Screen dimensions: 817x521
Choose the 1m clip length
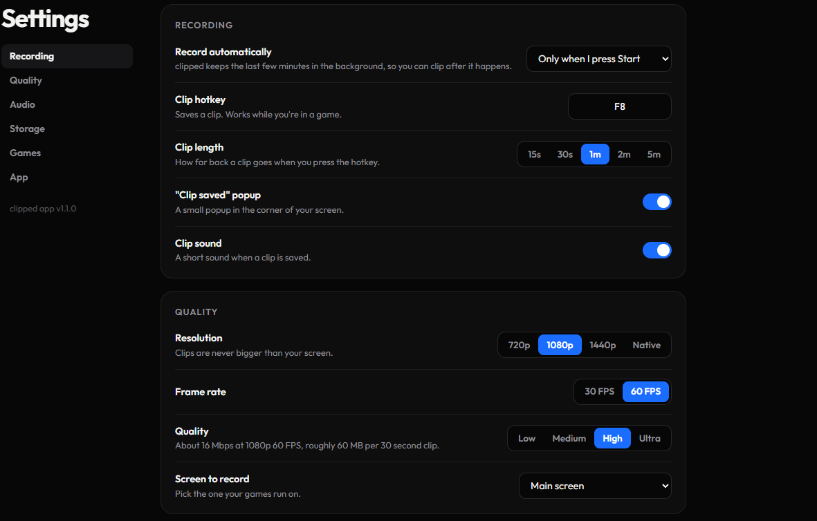(595, 155)
